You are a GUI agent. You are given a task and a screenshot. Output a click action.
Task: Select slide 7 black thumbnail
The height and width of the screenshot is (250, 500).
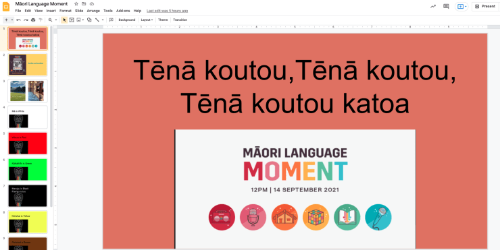(x=28, y=196)
